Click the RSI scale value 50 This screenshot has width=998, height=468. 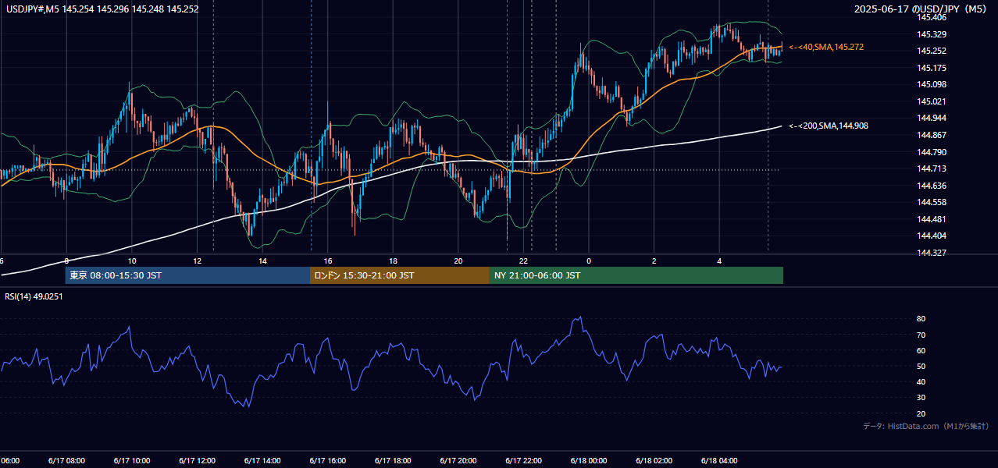click(921, 366)
